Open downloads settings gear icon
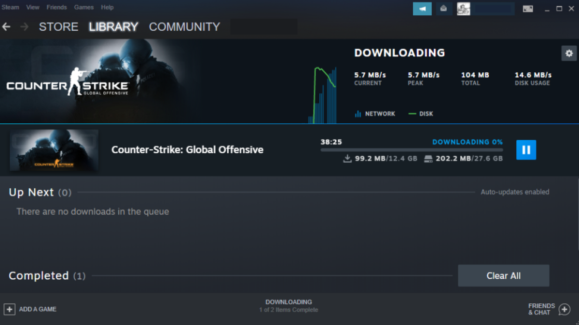 click(x=569, y=53)
